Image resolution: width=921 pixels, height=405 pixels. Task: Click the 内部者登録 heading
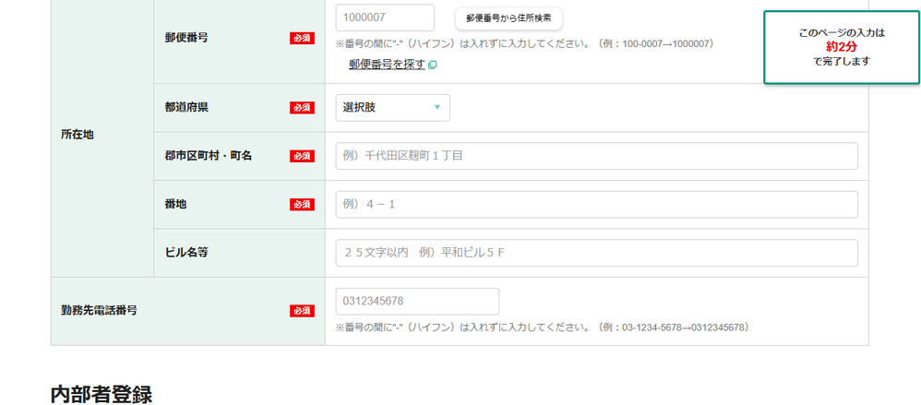[102, 395]
